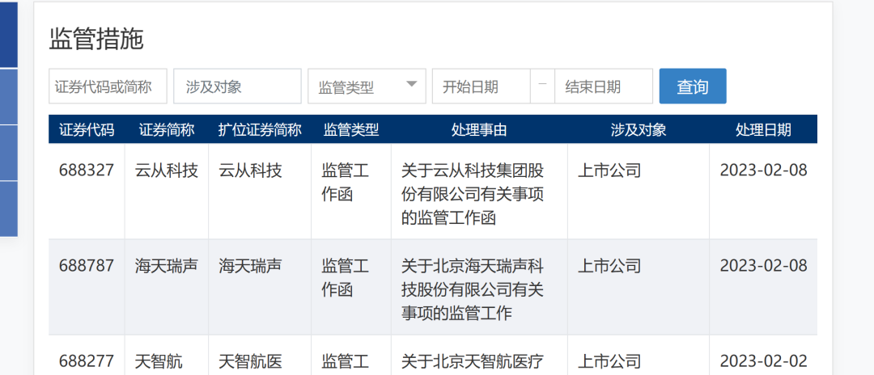Click the 监管类型 column header
874x375 pixels.
(x=351, y=129)
